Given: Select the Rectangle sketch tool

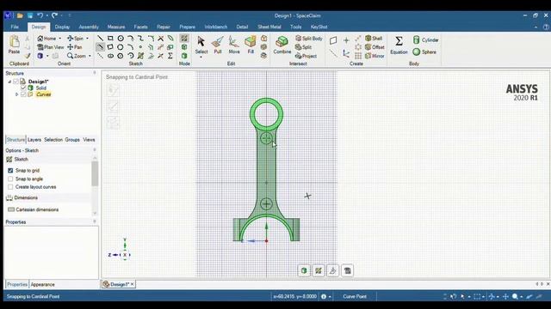Looking at the screenshot, I should click(110, 38).
